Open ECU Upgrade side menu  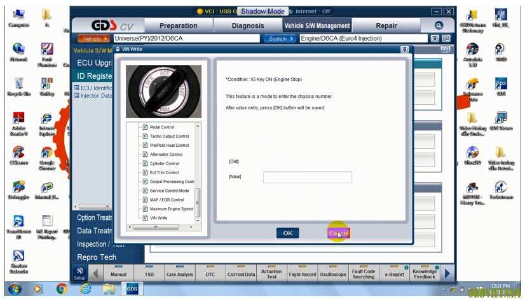tap(93, 63)
